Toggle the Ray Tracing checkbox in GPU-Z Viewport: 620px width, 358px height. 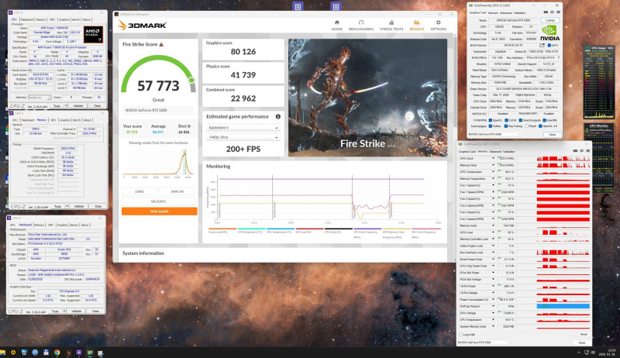[506, 126]
